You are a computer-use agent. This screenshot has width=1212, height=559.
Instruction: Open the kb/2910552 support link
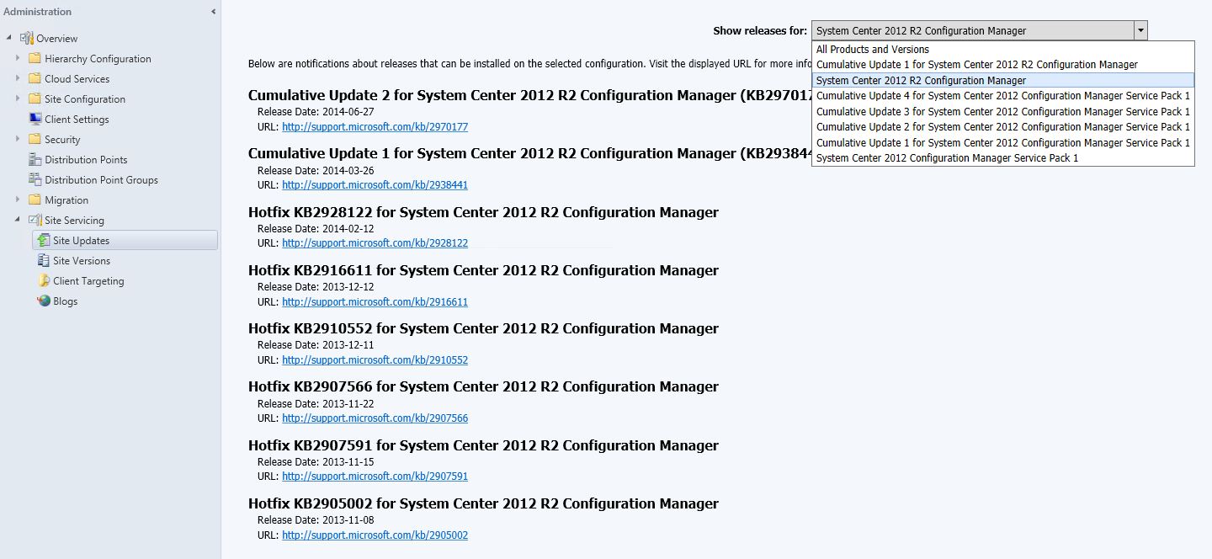tap(375, 360)
